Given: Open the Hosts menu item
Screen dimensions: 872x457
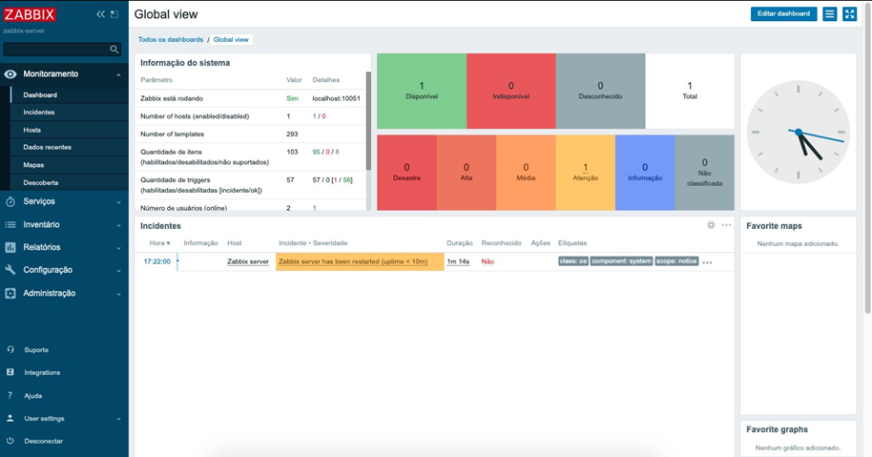Looking at the screenshot, I should click(x=31, y=130).
